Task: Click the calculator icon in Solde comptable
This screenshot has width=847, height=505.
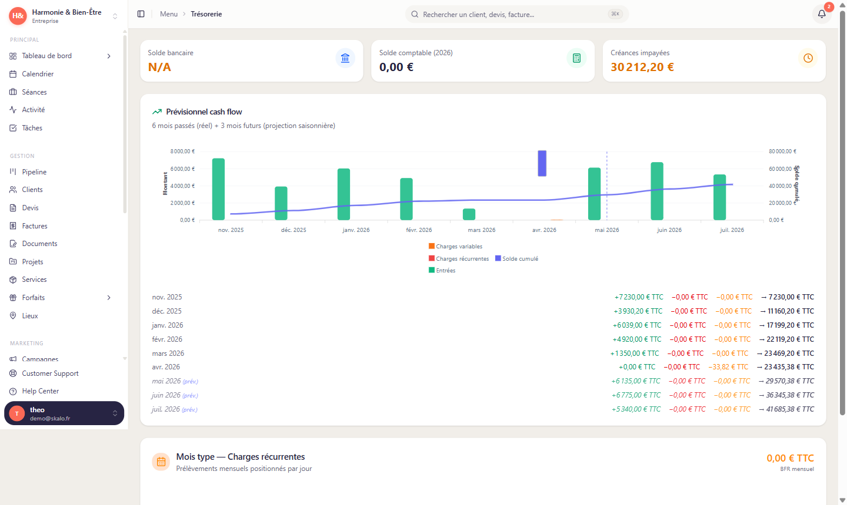Action: click(x=576, y=58)
